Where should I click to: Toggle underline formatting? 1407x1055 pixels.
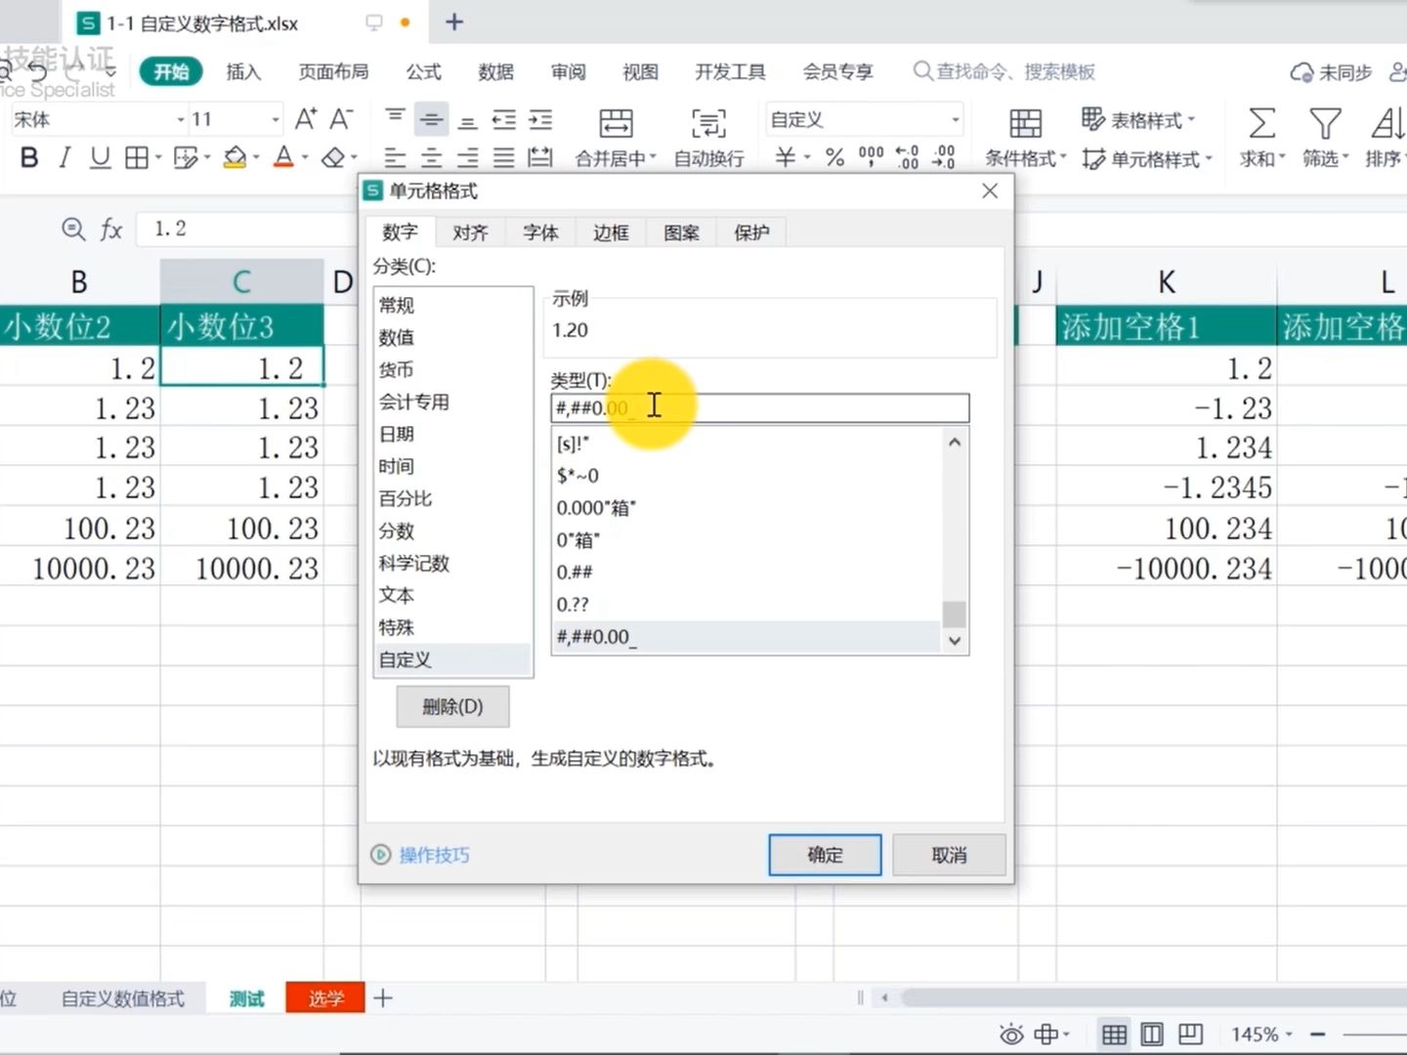click(x=99, y=157)
